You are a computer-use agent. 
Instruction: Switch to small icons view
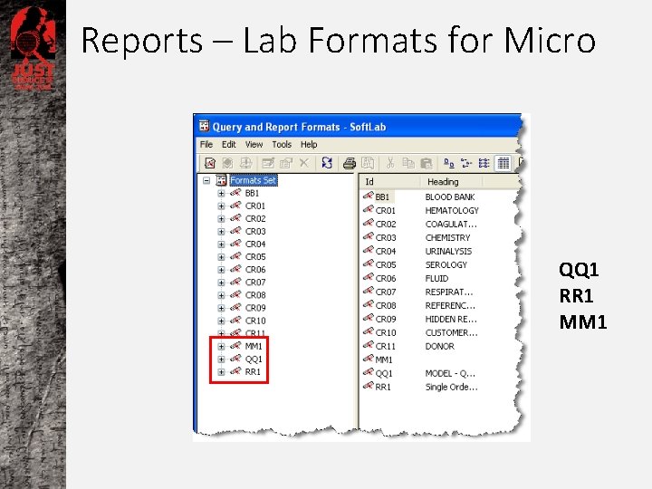point(466,163)
